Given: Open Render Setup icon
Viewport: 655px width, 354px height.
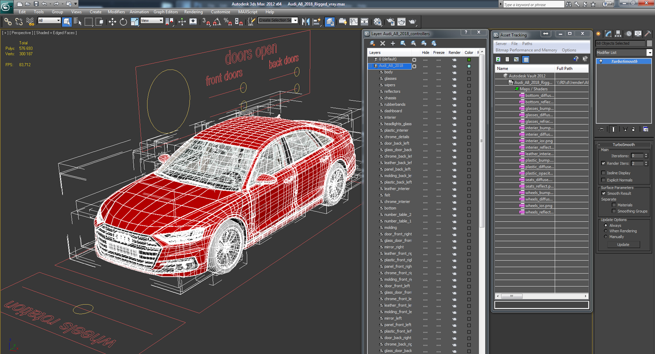Looking at the screenshot, I should [x=390, y=21].
